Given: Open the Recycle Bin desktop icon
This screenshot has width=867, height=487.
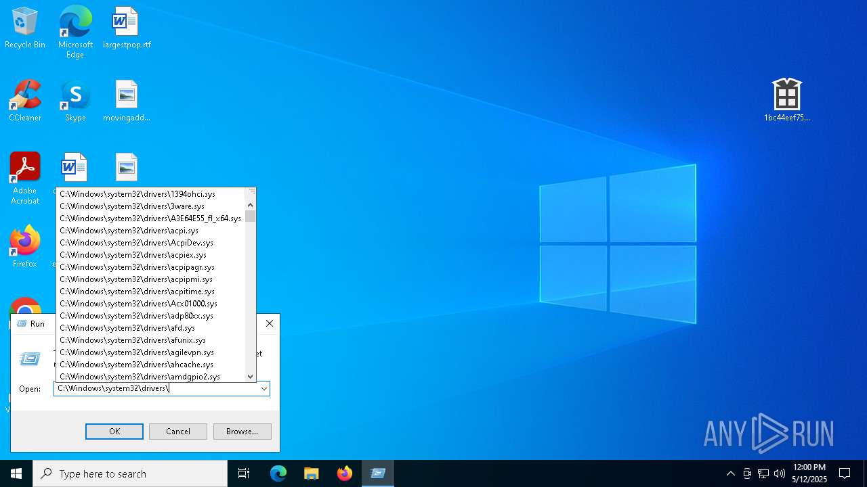Looking at the screenshot, I should 25,28.
